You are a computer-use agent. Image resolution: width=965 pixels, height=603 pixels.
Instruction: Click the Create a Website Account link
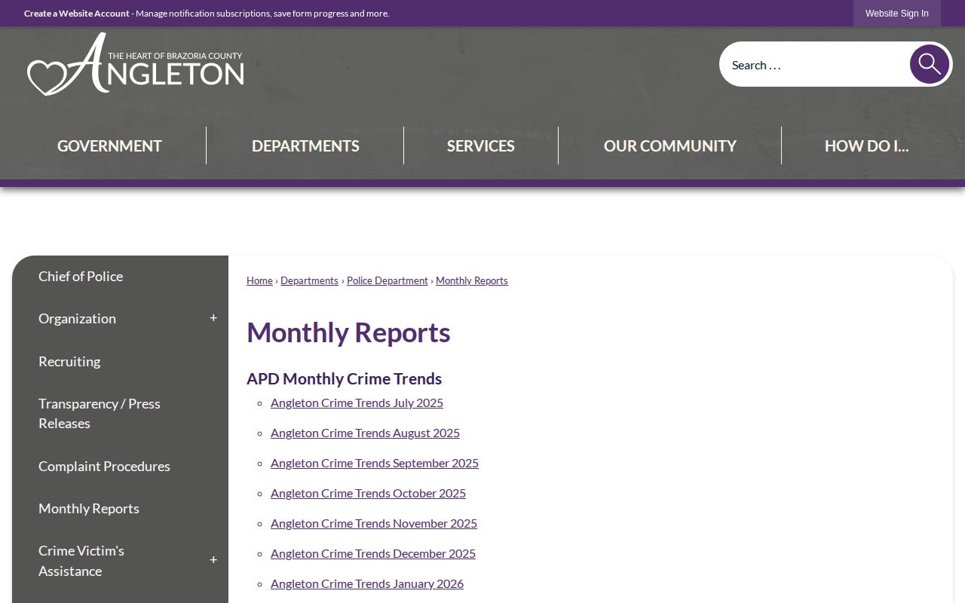77,14
